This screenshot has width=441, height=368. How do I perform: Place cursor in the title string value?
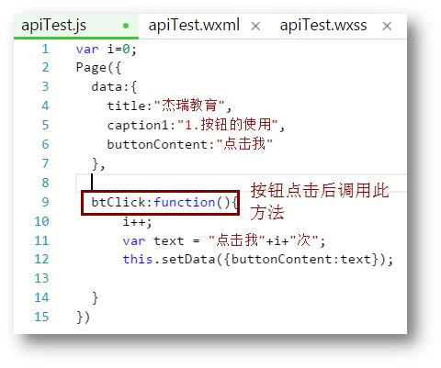(189, 106)
